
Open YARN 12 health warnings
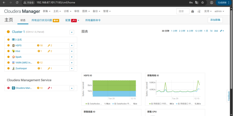tap(40, 63)
